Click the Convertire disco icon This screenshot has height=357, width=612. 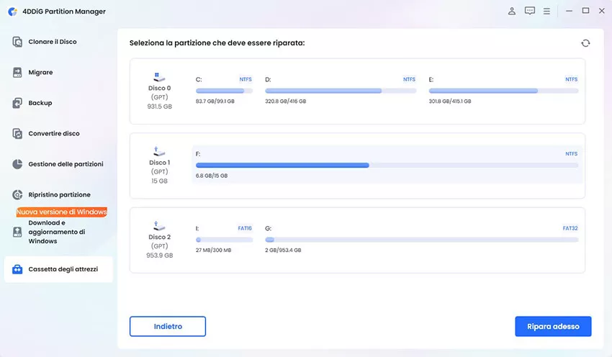coord(18,134)
